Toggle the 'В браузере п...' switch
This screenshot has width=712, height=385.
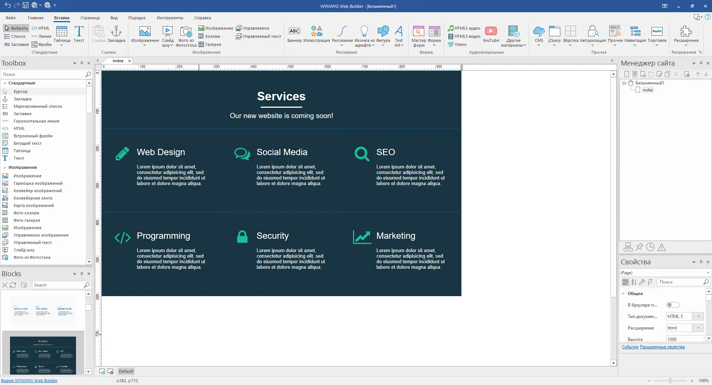[673, 305]
